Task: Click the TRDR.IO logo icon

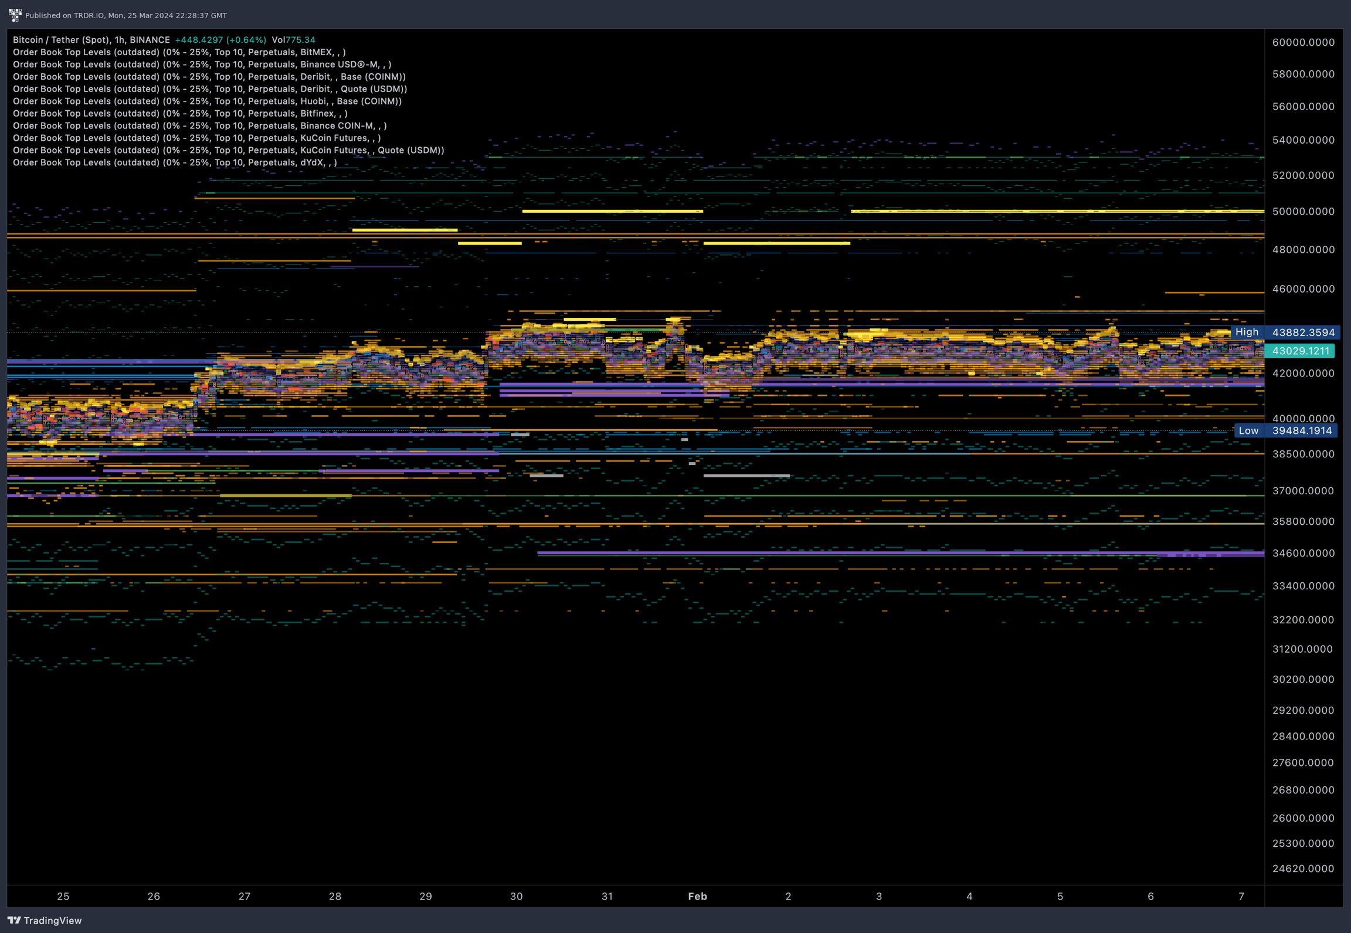Action: coord(15,15)
